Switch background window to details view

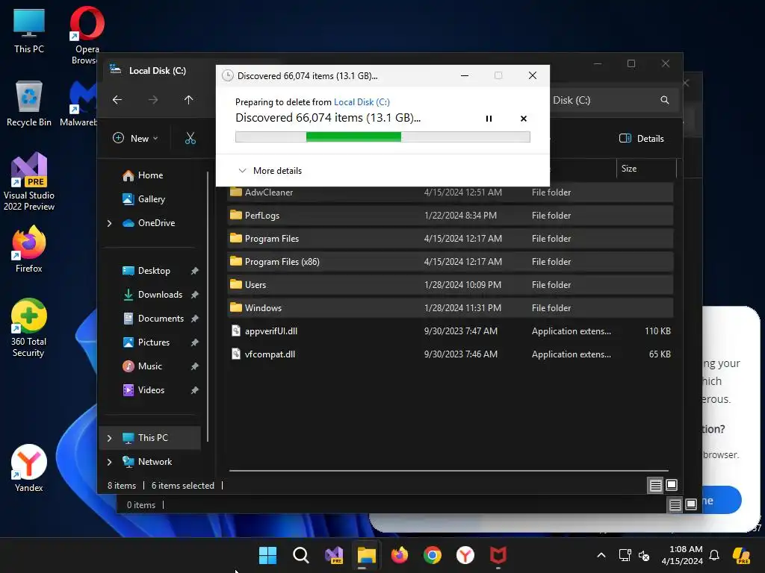tap(675, 505)
